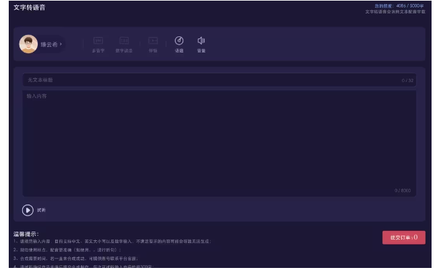The height and width of the screenshot is (274, 443).
Task: Focus the 无文本标题 title input field
Action: (202, 80)
